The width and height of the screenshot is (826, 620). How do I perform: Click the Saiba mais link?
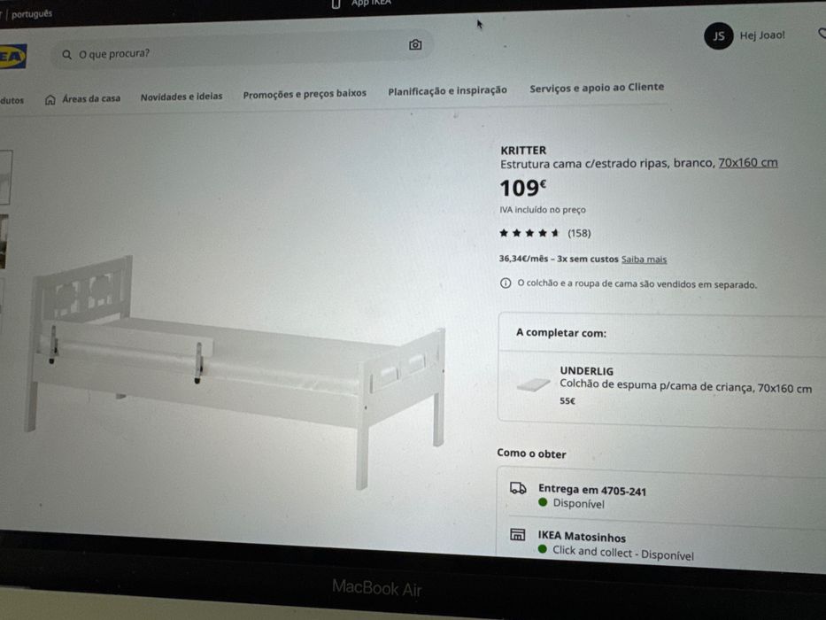644,260
